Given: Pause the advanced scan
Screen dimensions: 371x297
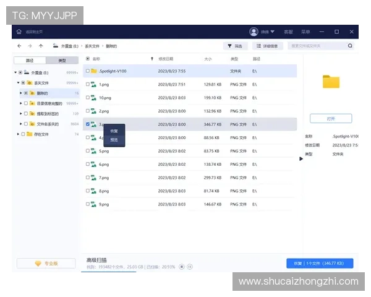Looking at the screenshot, I should click(x=189, y=267).
